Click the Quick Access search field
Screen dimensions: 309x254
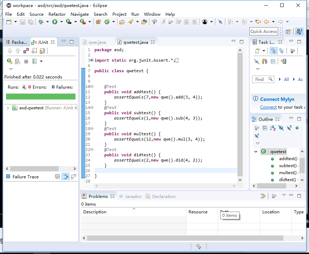click(264, 32)
